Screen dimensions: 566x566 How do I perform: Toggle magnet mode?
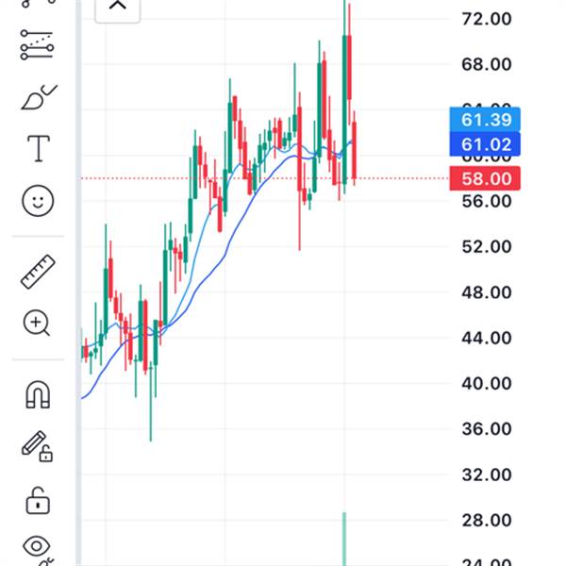click(38, 394)
